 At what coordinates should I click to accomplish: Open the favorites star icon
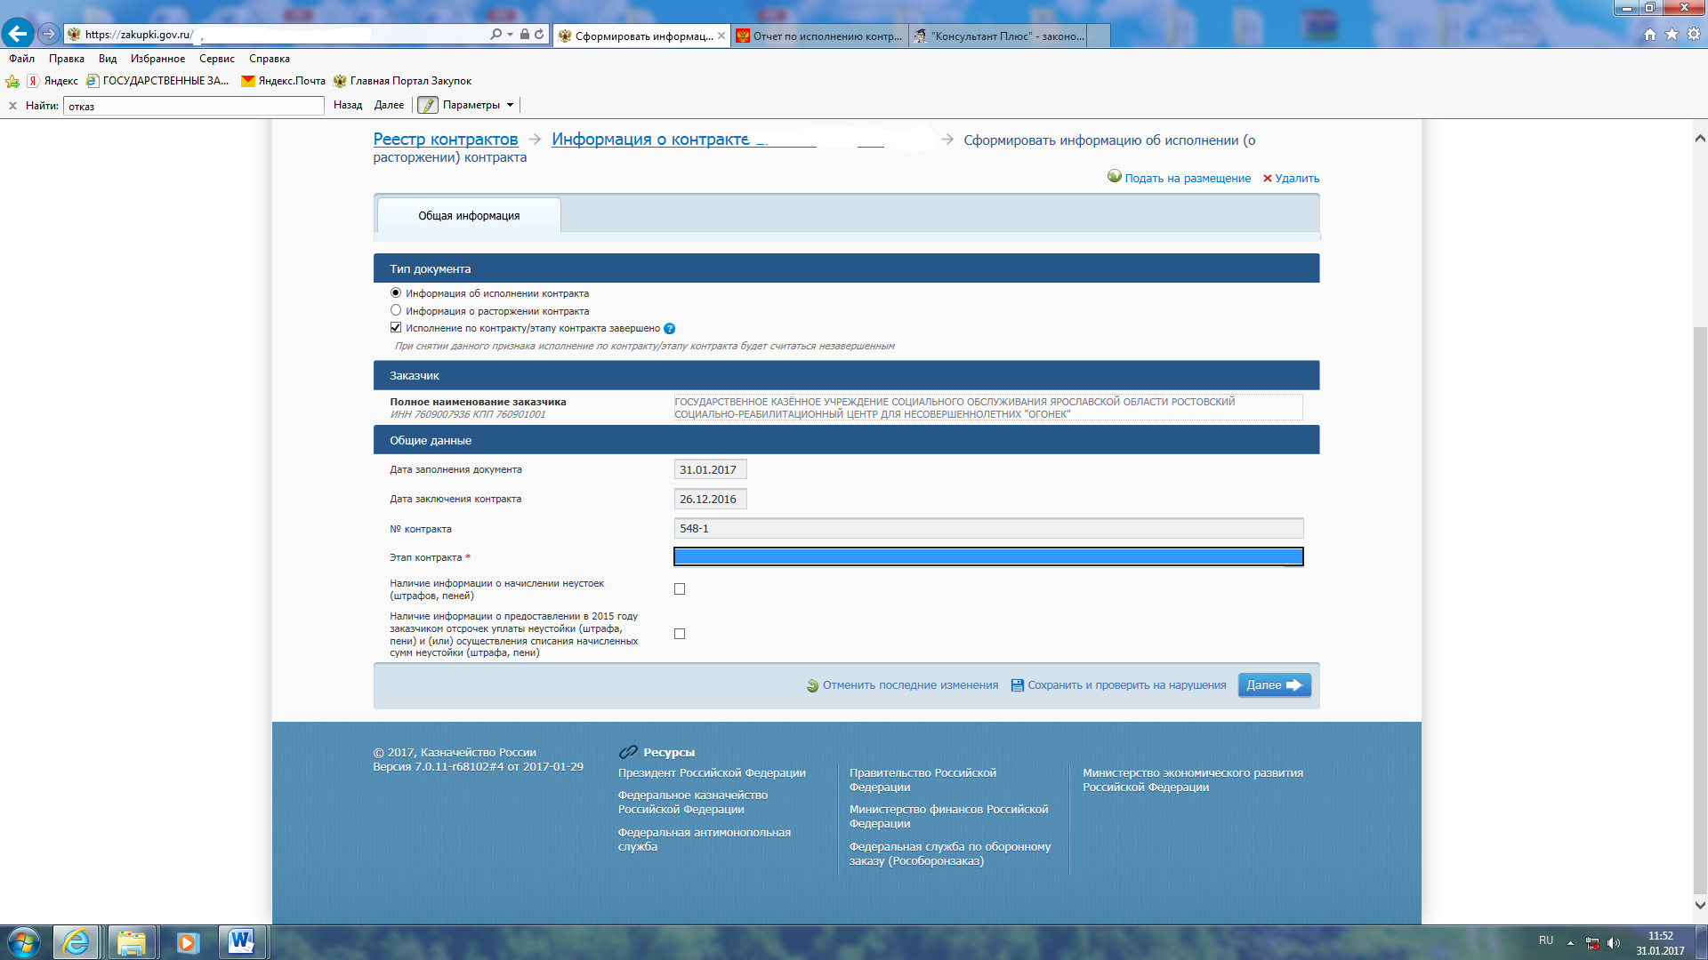pyautogui.click(x=1672, y=34)
